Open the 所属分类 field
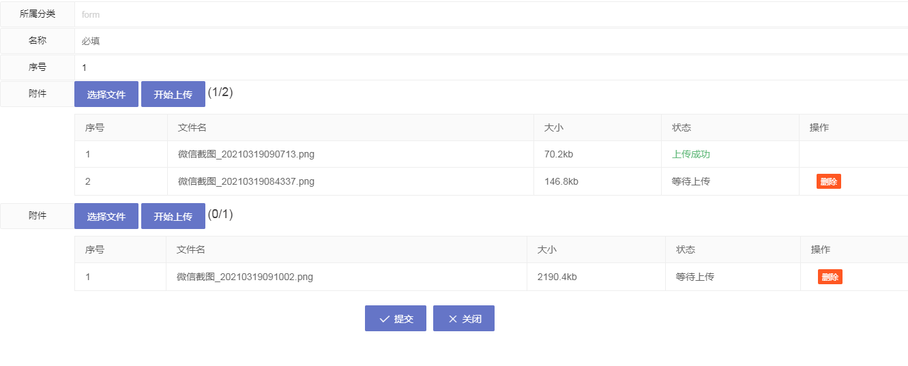The height and width of the screenshot is (366, 908). point(491,14)
